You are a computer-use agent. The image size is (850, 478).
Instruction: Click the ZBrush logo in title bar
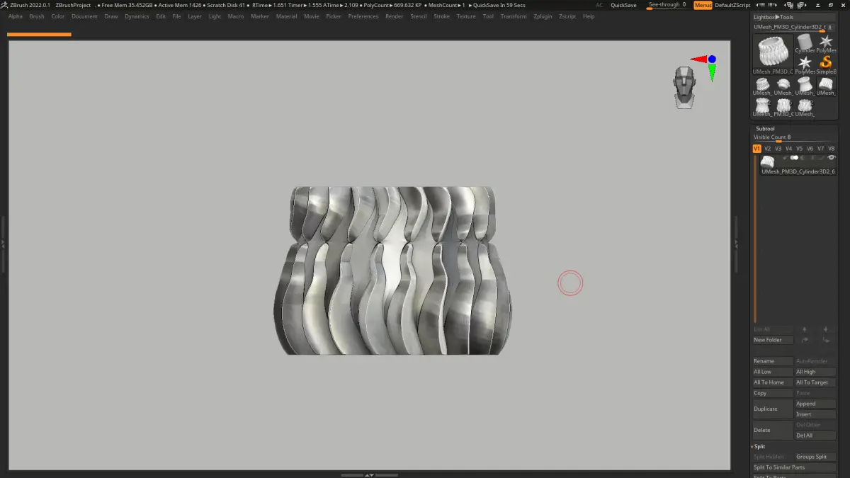click(x=4, y=5)
